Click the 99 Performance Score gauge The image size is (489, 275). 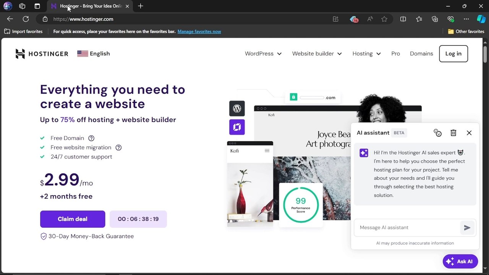(x=301, y=205)
